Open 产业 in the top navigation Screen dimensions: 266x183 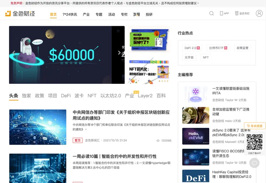pyautogui.click(x=86, y=15)
